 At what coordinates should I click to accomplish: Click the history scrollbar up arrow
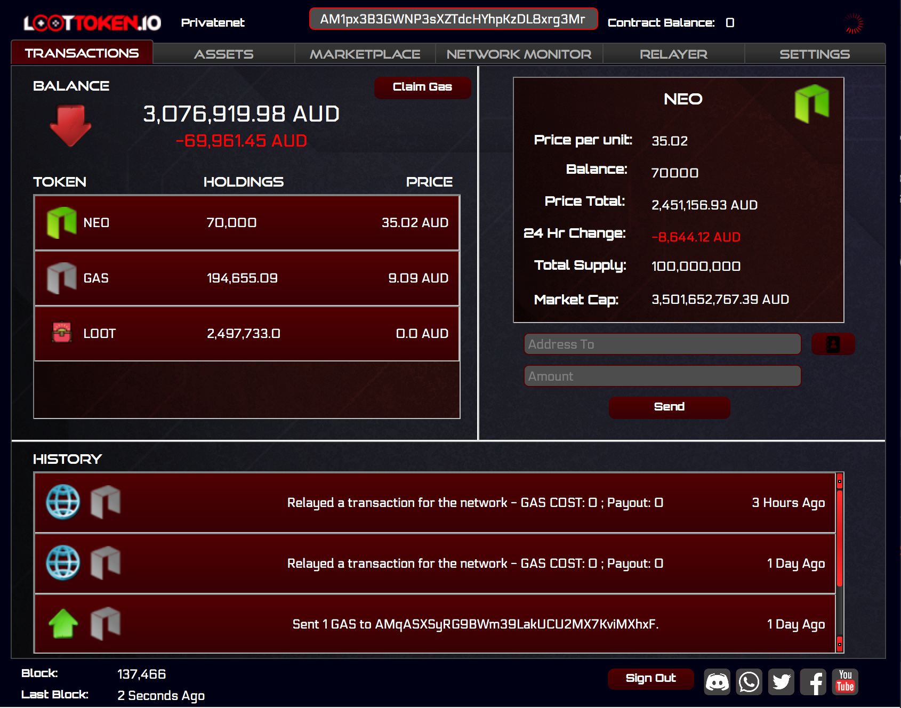[x=840, y=480]
